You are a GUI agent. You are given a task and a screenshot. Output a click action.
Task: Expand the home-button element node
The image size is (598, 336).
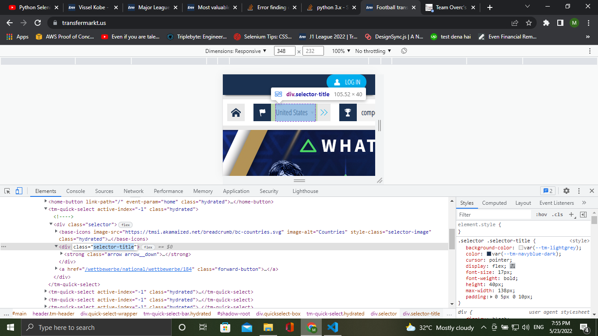46,202
